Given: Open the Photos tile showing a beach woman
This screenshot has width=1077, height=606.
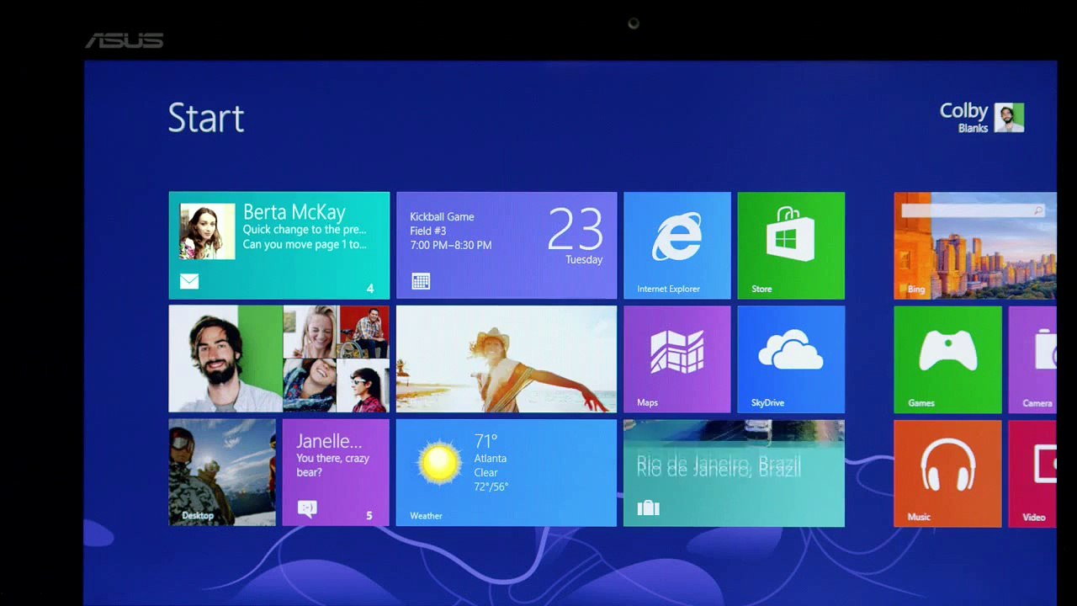Looking at the screenshot, I should (507, 359).
